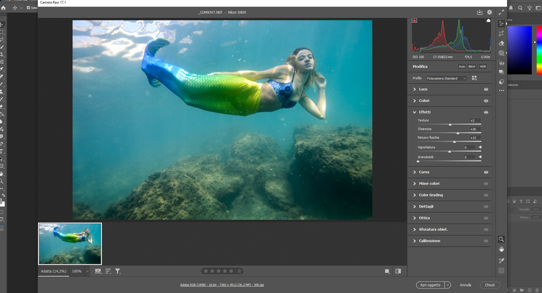The image size is (542, 293).
Task: Toggle the grid overlay icon
Action: pyautogui.click(x=501, y=270)
